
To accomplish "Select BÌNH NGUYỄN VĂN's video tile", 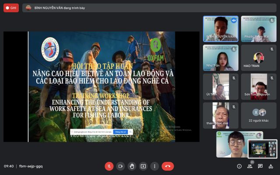I will [220, 28].
